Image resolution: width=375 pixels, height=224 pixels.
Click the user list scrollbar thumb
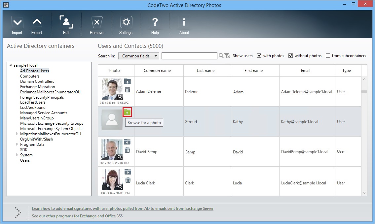[x=364, y=92]
